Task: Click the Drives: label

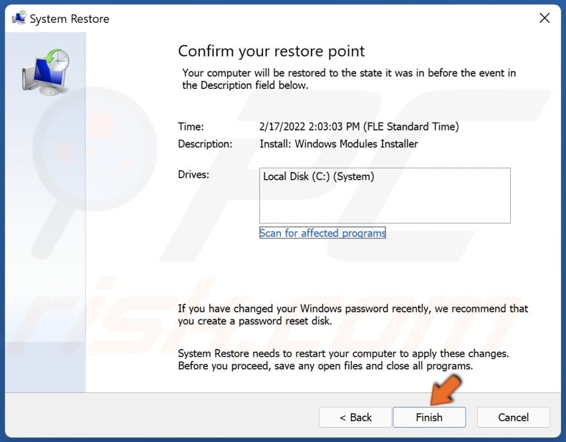Action: pyautogui.click(x=193, y=175)
